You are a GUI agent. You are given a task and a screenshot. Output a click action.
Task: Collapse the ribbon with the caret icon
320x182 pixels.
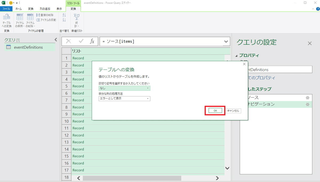point(314,9)
